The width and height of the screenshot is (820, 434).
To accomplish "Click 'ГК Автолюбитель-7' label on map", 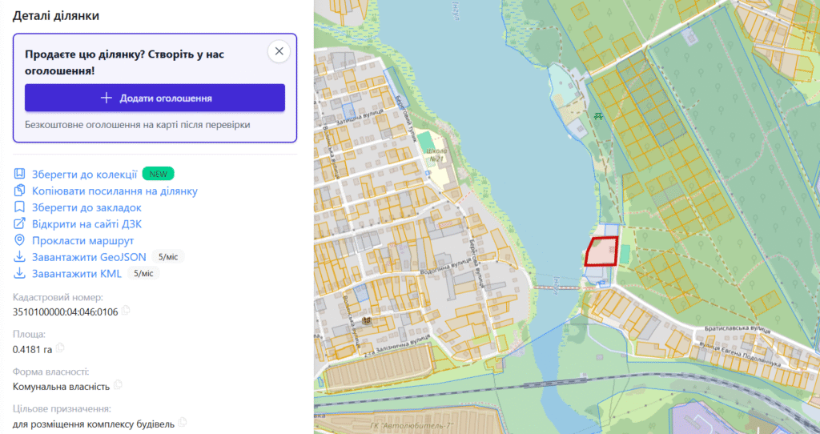I will tap(411, 426).
